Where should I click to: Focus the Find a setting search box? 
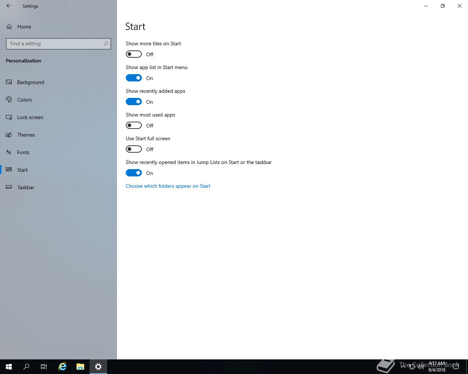(x=58, y=43)
